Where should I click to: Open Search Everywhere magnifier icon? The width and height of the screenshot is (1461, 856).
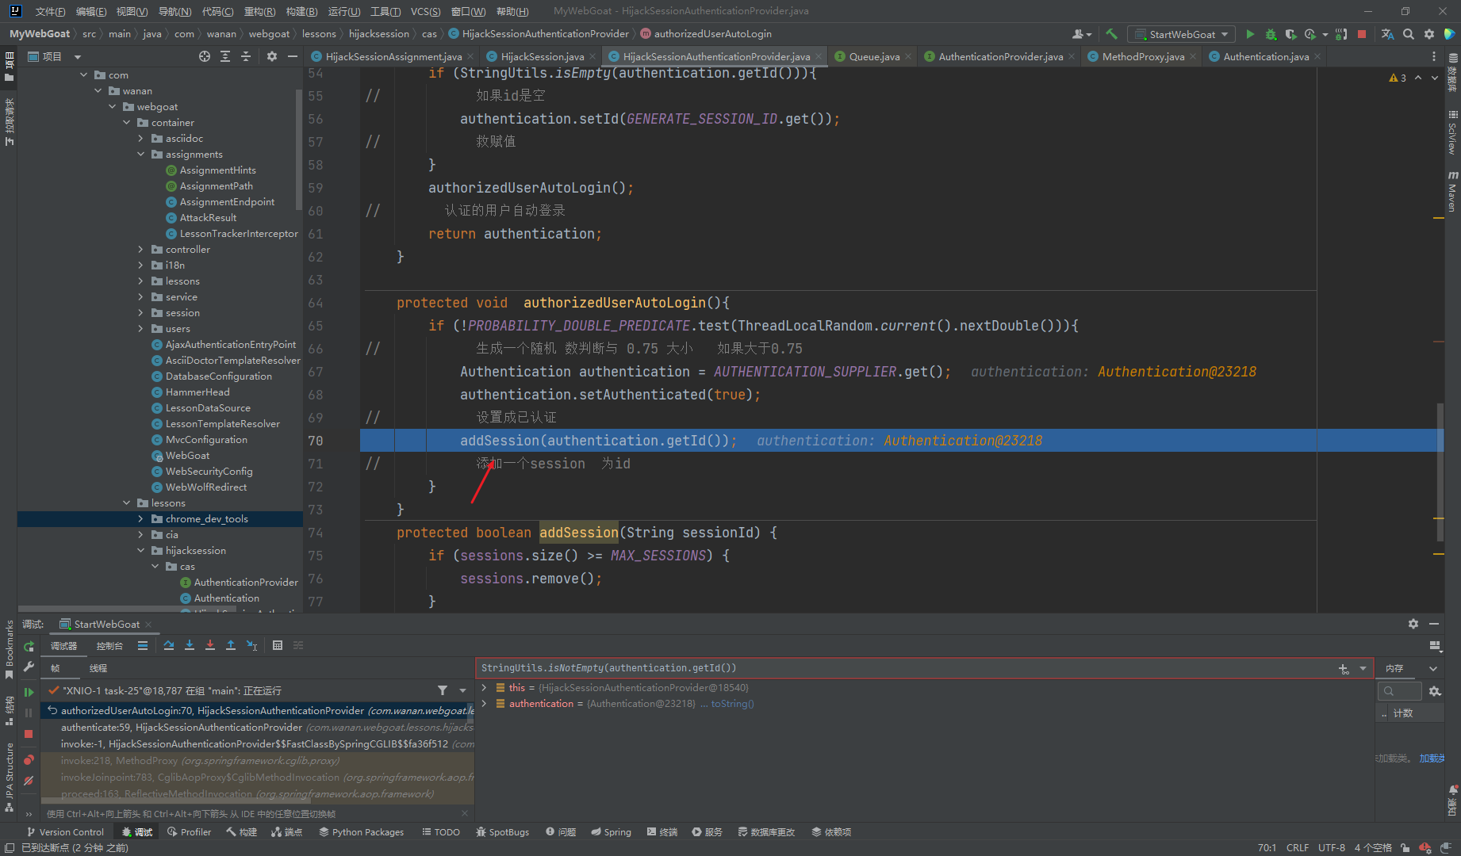tap(1408, 34)
